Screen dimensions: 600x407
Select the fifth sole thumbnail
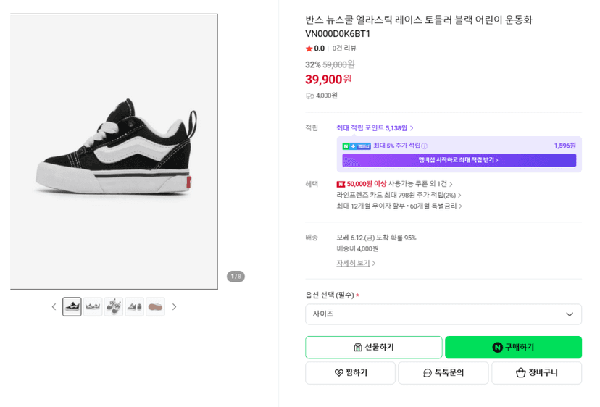(x=155, y=307)
